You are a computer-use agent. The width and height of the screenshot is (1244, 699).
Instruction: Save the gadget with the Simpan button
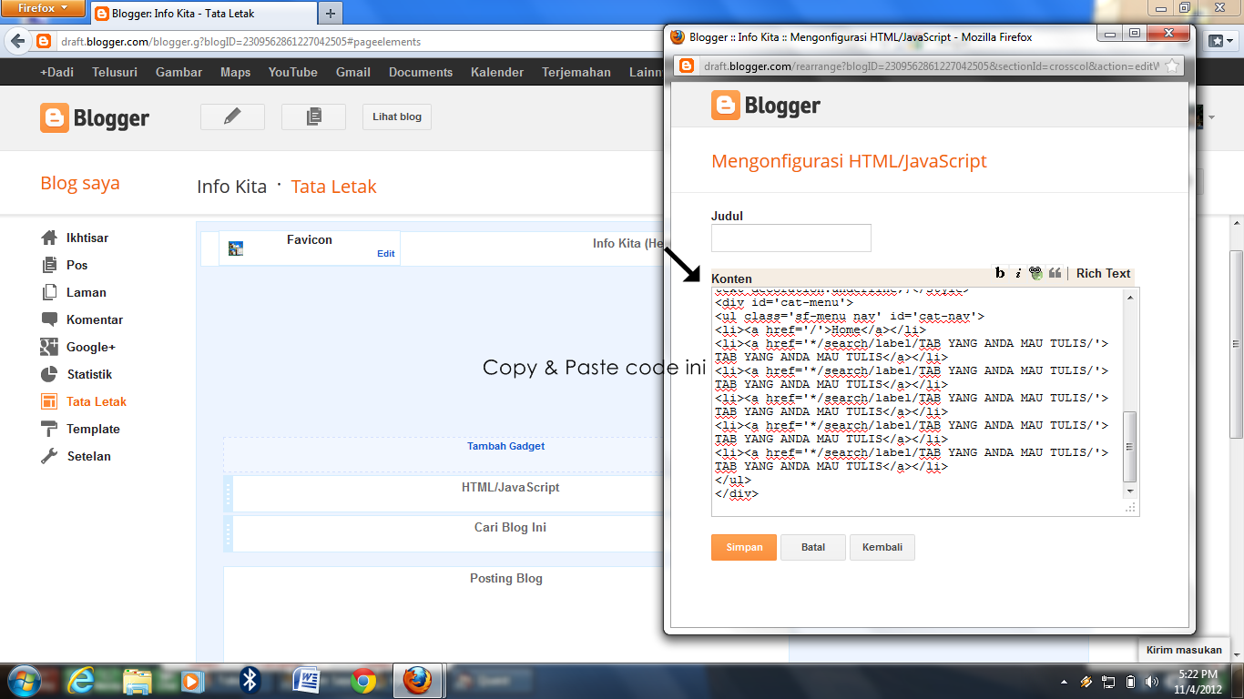point(744,547)
